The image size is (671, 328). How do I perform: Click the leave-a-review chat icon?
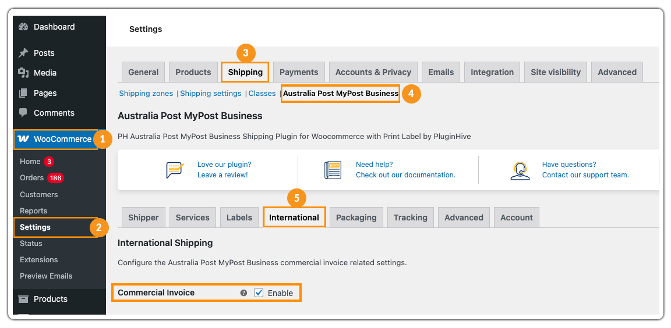175,170
